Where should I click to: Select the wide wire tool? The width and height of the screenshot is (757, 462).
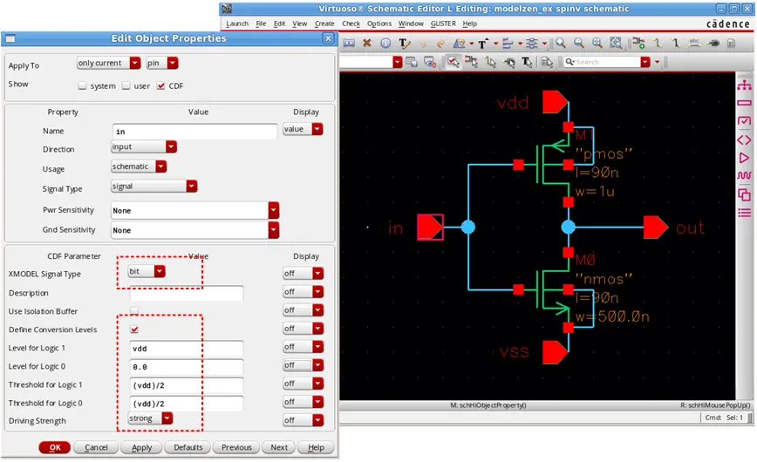point(676,43)
